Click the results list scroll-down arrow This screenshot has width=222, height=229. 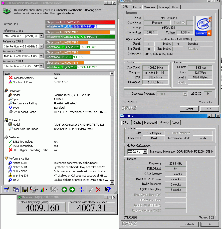[112, 182]
